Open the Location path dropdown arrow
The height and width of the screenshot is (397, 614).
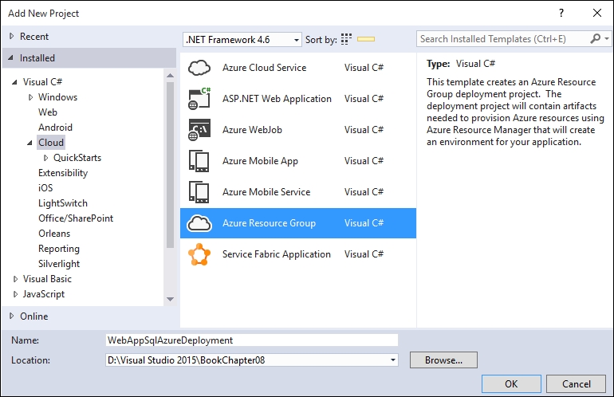[393, 360]
